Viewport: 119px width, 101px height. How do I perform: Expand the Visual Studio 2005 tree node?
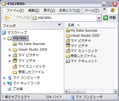[x=9, y=50]
